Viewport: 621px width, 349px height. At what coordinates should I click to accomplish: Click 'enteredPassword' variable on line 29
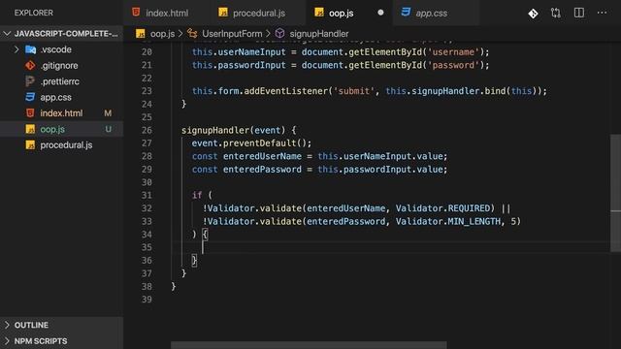pyautogui.click(x=262, y=169)
